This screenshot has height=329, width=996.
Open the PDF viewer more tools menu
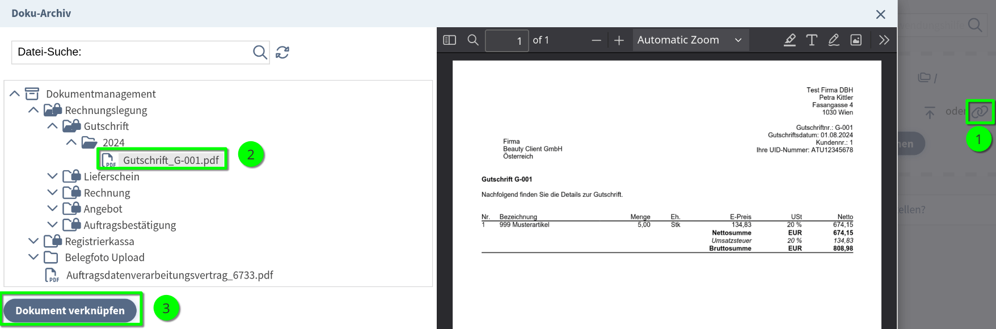coord(884,40)
